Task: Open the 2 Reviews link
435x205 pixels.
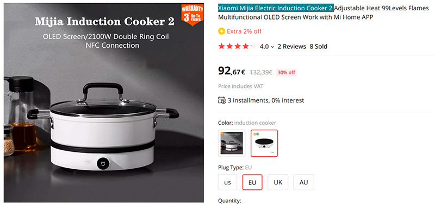Action: pos(291,47)
